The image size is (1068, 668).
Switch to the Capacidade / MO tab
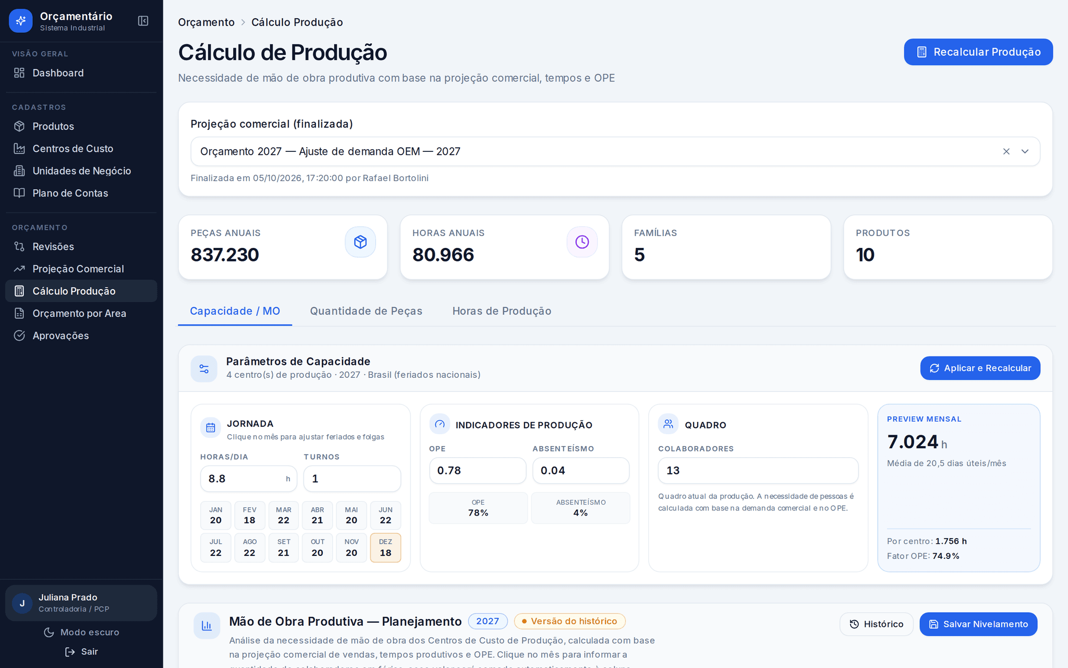pos(235,311)
